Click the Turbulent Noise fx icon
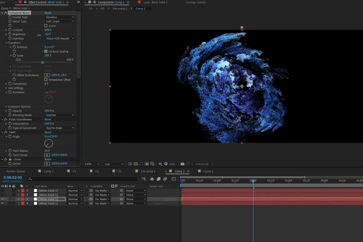This screenshot has width=363, height=242. click(6, 13)
